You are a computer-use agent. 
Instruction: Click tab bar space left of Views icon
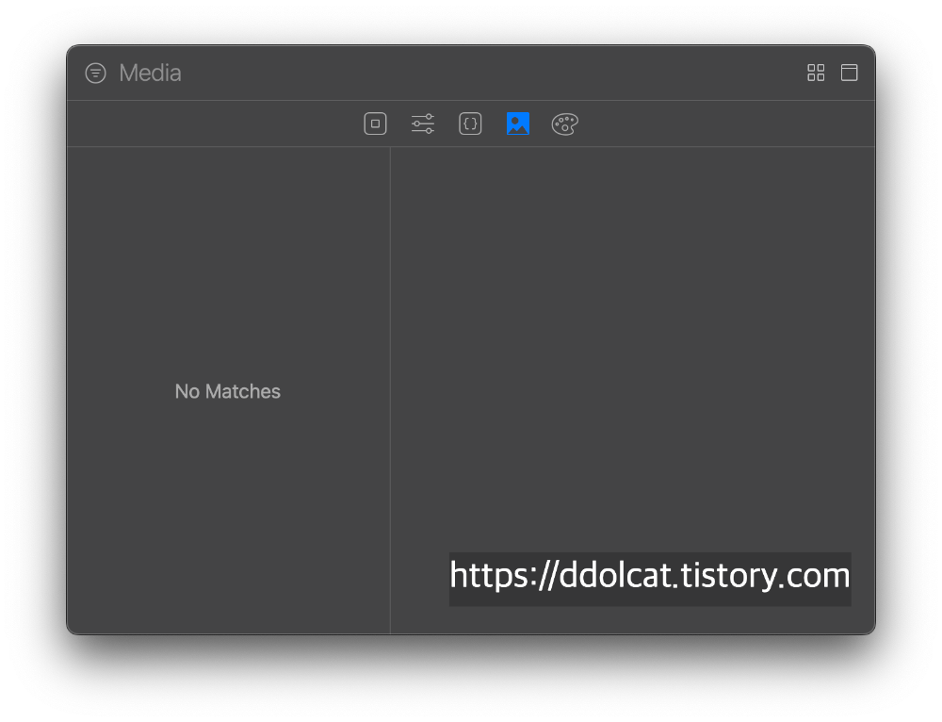pyautogui.click(x=217, y=123)
